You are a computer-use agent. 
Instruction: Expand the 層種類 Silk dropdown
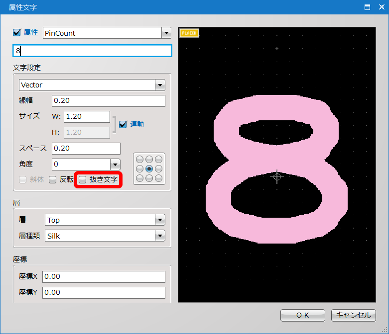tap(159, 236)
